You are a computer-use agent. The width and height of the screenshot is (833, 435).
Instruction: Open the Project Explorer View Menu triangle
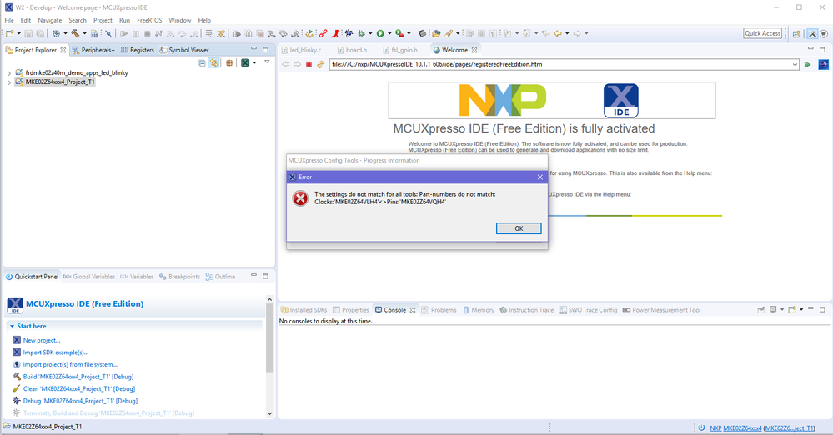[267, 62]
